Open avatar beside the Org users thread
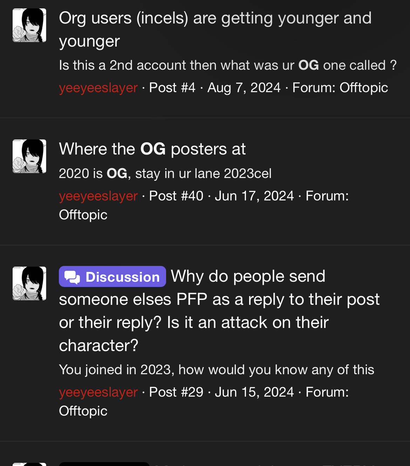Image resolution: width=410 pixels, height=466 pixels. pos(29,25)
